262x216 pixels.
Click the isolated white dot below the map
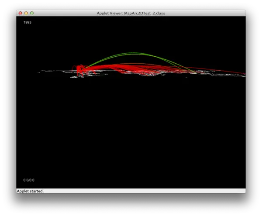pyautogui.click(x=186, y=77)
